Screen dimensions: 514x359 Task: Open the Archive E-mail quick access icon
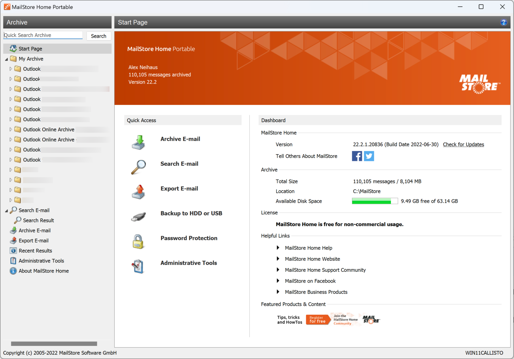point(138,142)
